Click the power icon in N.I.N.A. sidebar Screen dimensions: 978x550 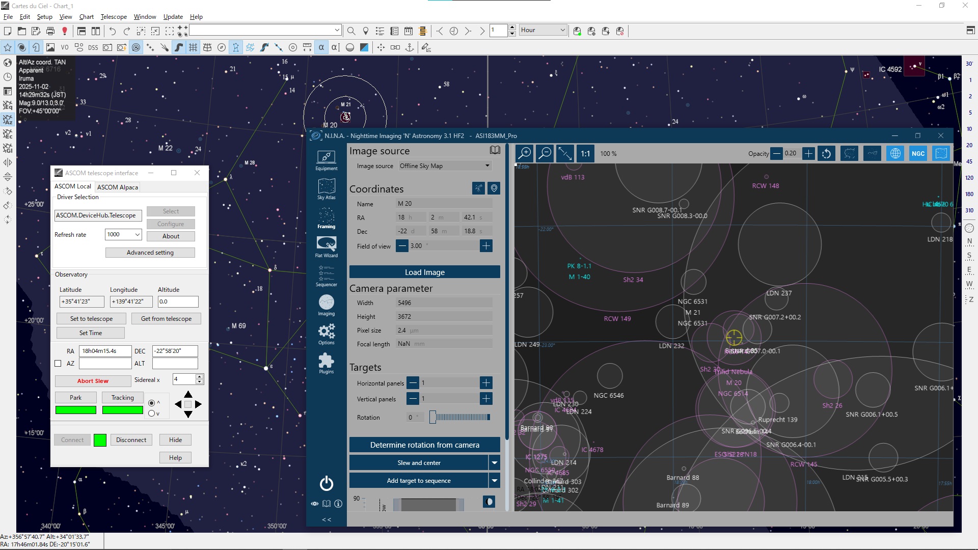click(326, 483)
